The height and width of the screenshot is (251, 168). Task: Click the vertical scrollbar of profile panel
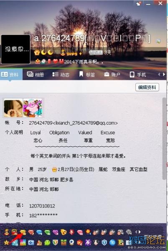coord(164,138)
